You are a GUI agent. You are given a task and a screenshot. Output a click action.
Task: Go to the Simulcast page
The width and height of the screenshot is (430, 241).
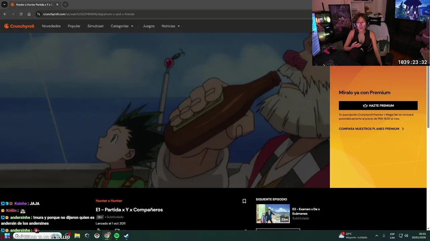coord(95,26)
